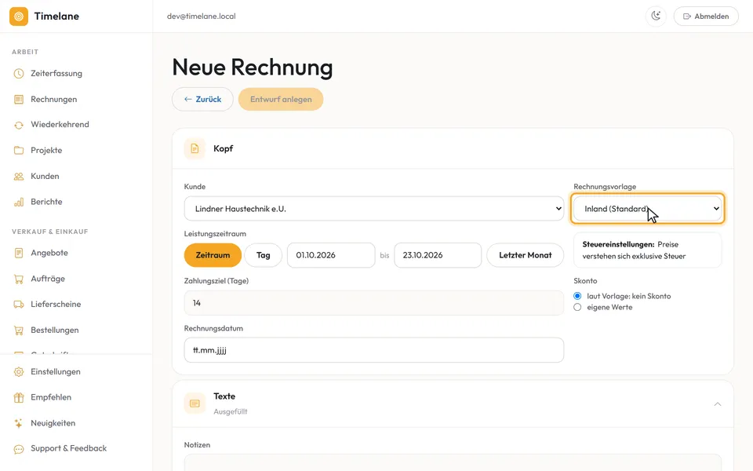This screenshot has width=753, height=471.
Task: Click the Rechnungen sidebar icon
Action: 19,100
